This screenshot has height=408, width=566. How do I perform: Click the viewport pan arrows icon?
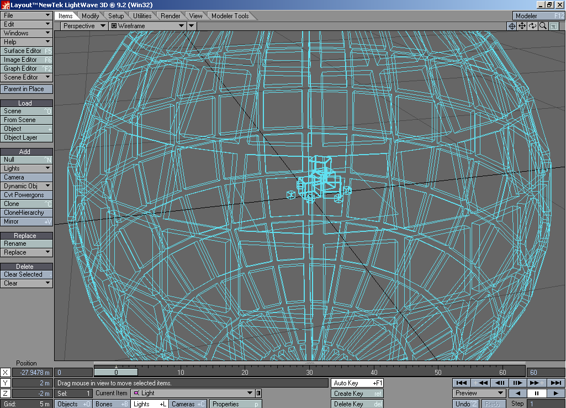[x=522, y=26]
